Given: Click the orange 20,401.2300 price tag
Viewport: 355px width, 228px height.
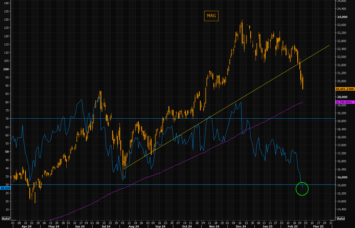Looking at the screenshot, I should 345,89.
